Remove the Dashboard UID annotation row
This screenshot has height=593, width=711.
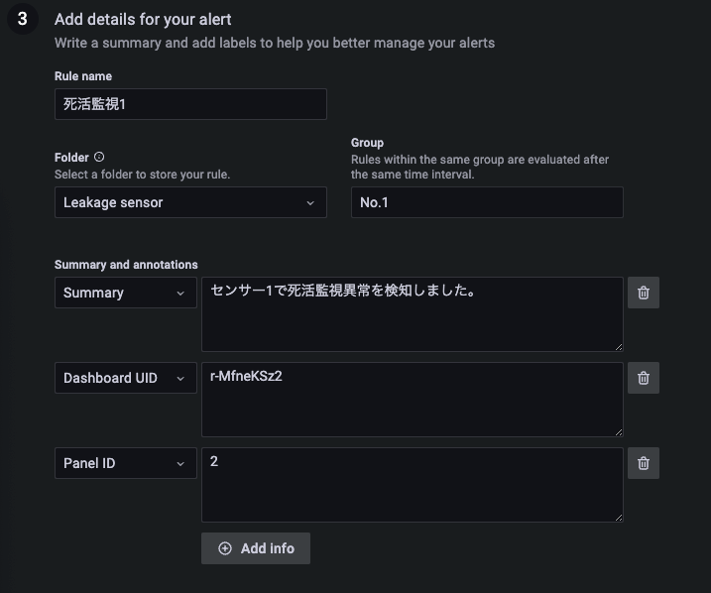click(x=644, y=378)
